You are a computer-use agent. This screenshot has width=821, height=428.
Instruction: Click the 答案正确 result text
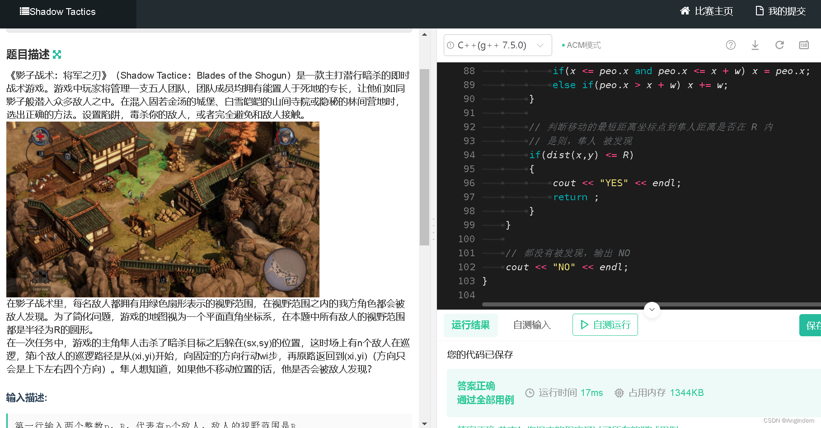[x=476, y=386]
